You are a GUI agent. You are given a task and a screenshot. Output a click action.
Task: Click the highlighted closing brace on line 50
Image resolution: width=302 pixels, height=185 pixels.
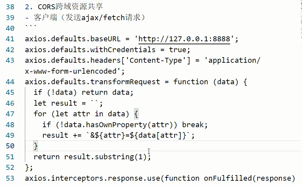coord(36,146)
